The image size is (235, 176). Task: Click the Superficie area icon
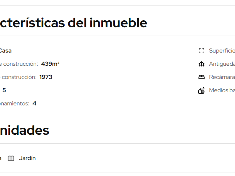coord(201,51)
